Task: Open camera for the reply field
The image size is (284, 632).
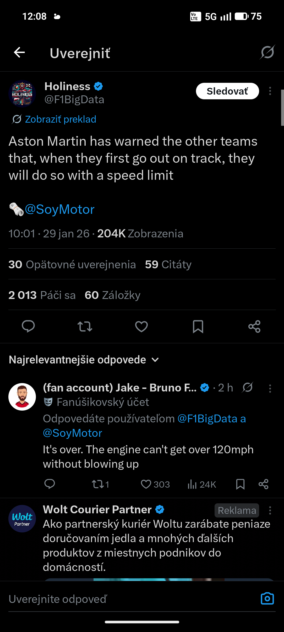Action: tap(267, 599)
